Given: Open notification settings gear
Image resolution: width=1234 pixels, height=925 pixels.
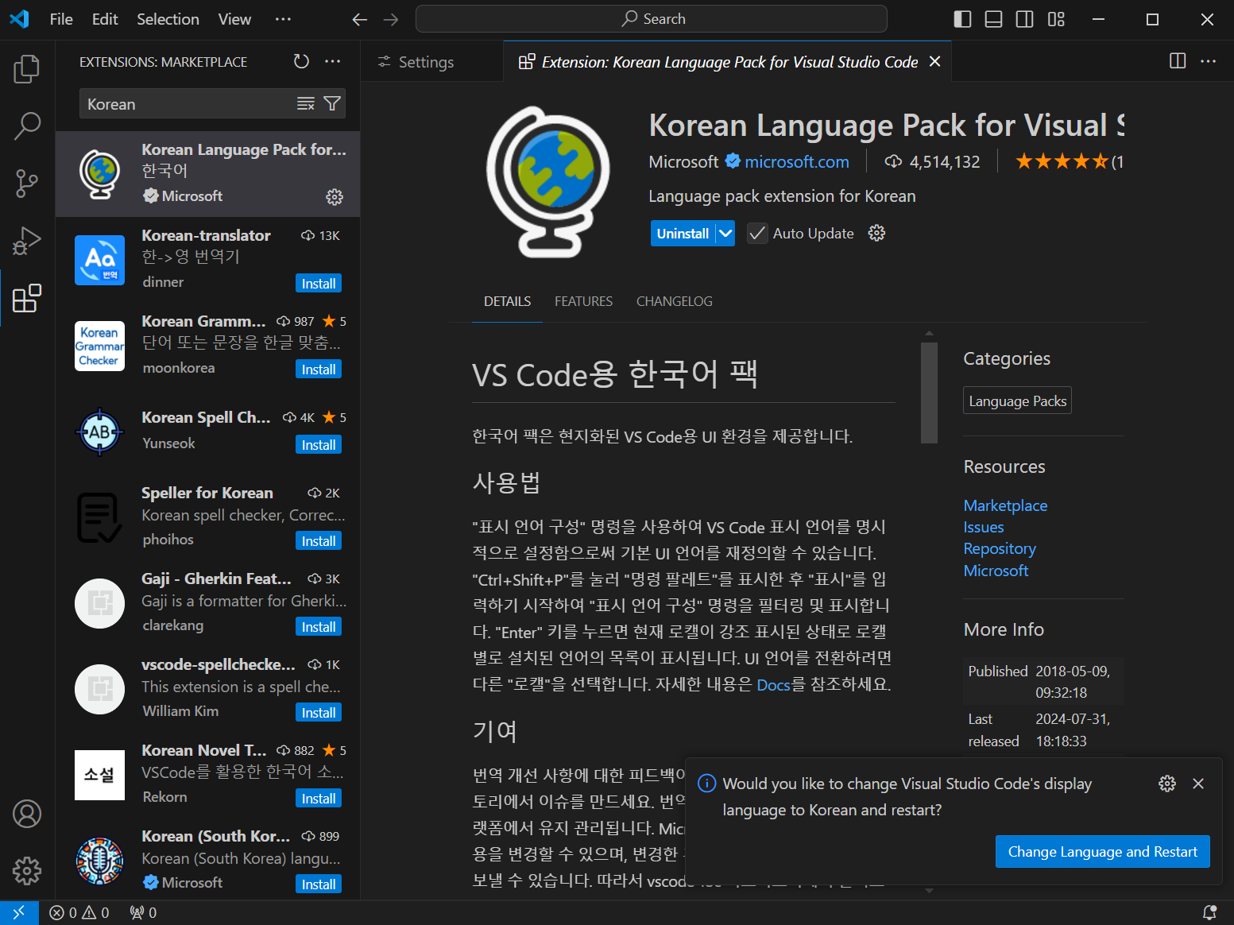Looking at the screenshot, I should 1167,784.
